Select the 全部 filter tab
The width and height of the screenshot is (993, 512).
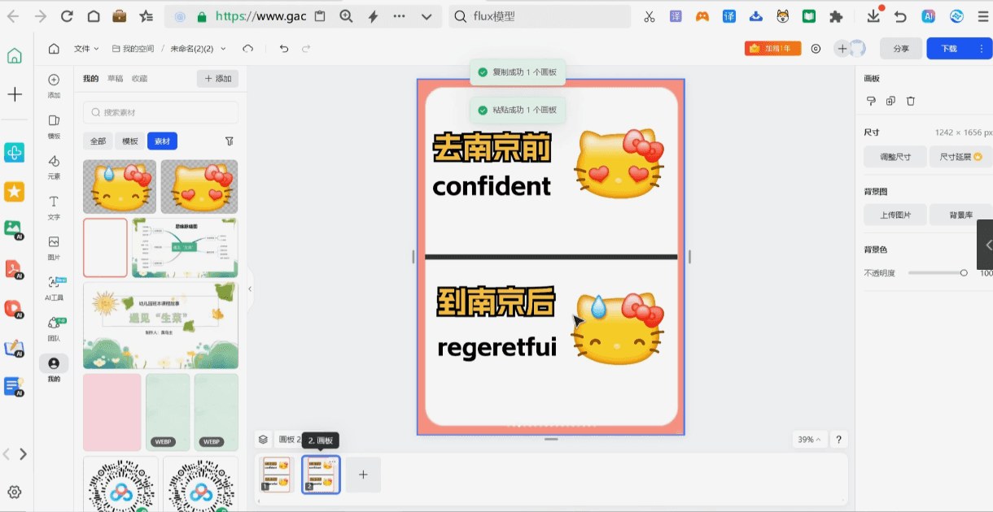click(98, 141)
